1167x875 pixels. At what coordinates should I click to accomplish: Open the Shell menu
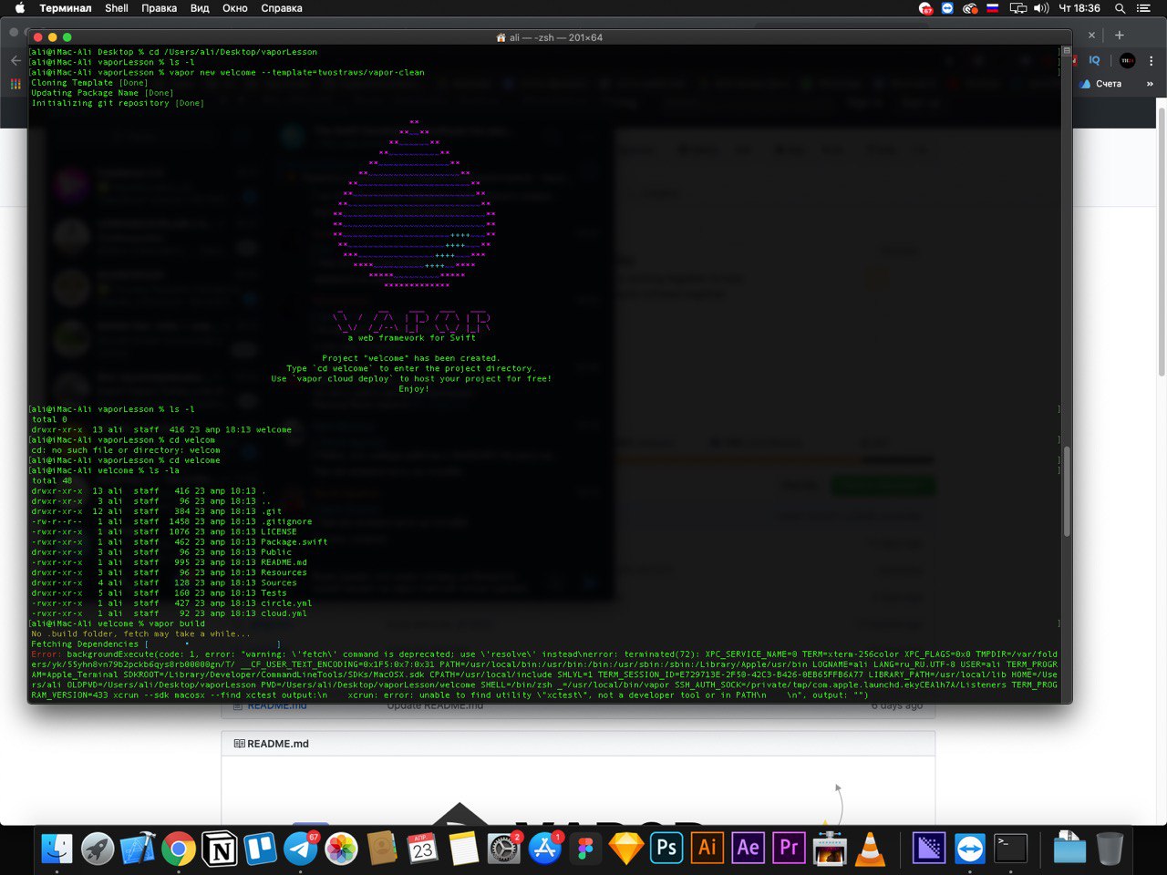(x=117, y=8)
